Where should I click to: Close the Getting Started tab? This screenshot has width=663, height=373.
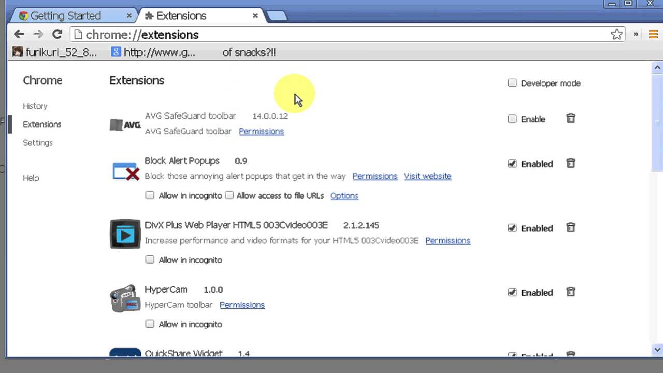129,16
